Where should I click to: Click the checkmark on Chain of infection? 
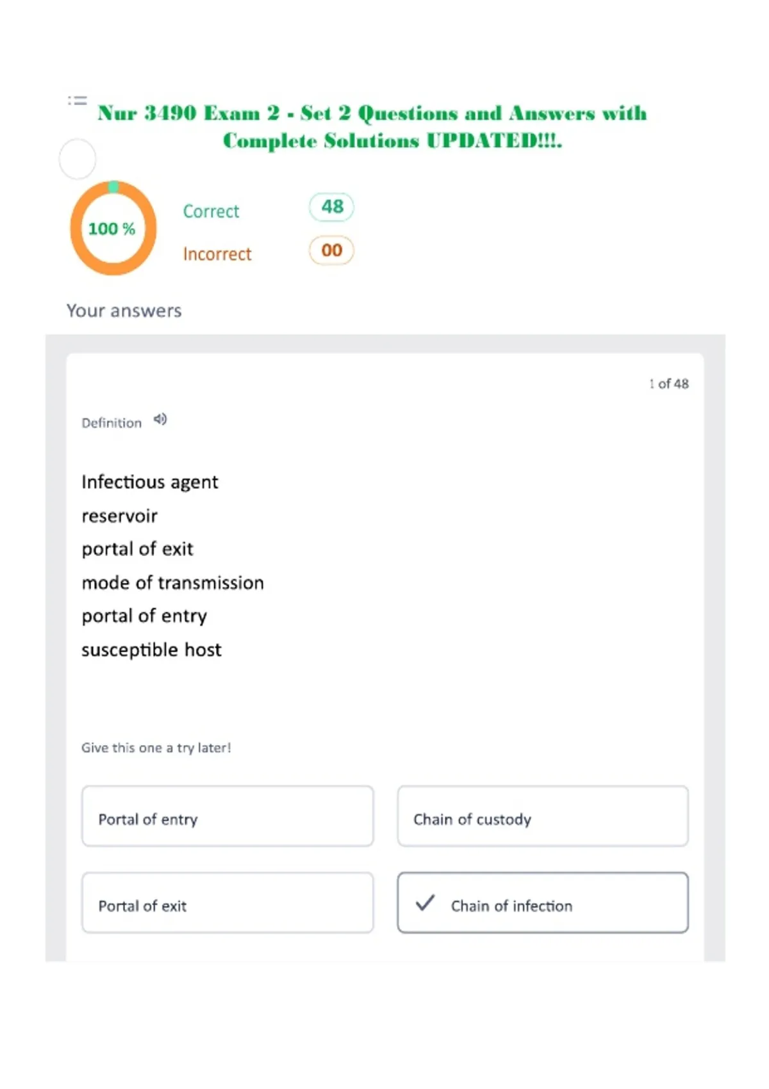tap(425, 903)
